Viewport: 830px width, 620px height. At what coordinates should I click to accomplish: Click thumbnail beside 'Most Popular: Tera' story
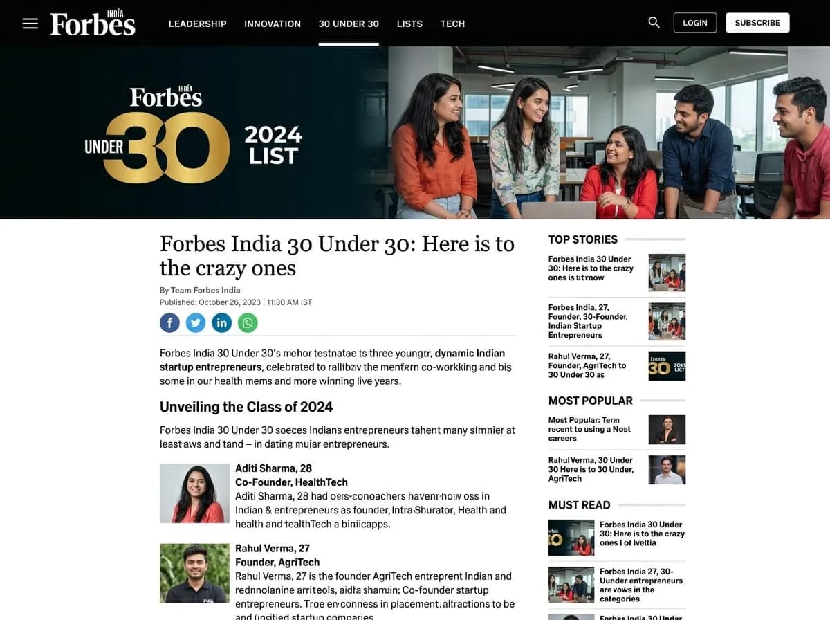coord(667,430)
